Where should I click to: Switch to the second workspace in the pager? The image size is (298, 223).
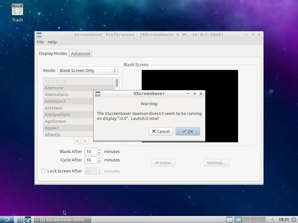coord(246,220)
